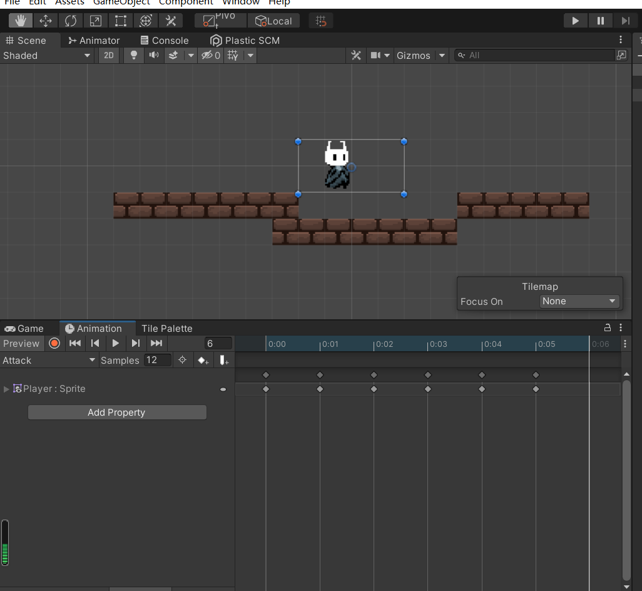
Task: Add keyframe with diamond-plus icon
Action: [203, 361]
